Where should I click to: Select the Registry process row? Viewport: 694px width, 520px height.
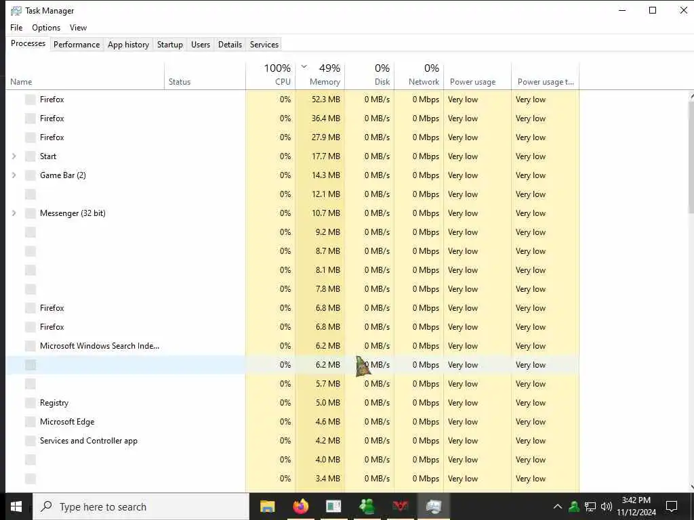coord(292,403)
